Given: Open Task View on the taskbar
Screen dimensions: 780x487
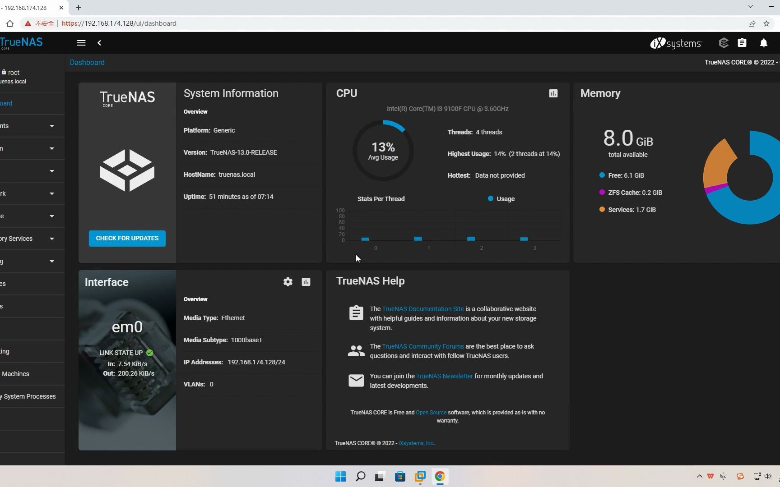Looking at the screenshot, I should [380, 476].
